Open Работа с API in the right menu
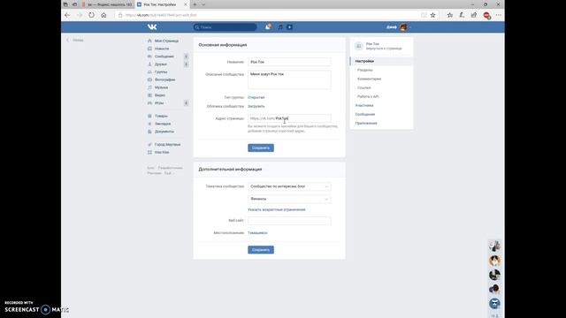 pos(368,96)
